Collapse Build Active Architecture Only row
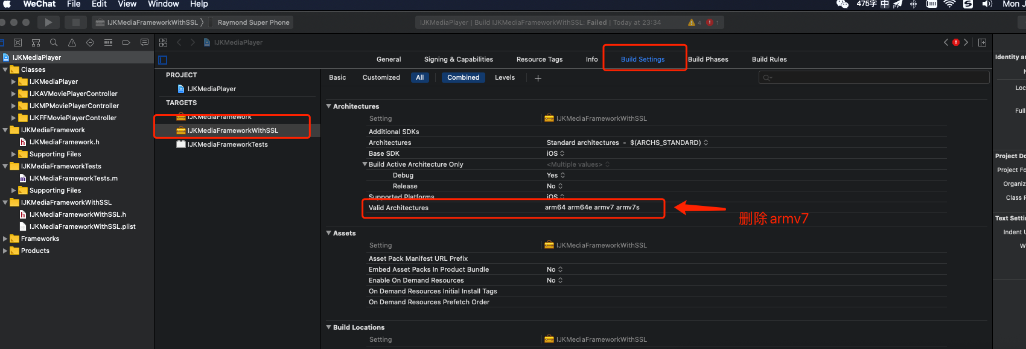Screen dimensions: 1026x349 (365, 164)
